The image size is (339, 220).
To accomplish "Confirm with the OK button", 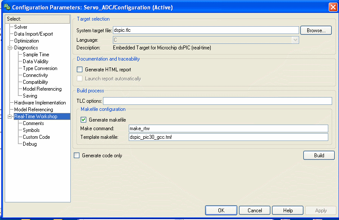I will tap(221, 211).
